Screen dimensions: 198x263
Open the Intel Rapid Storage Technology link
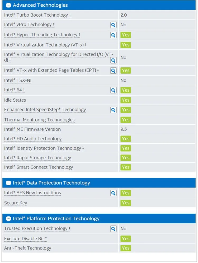point(37,158)
